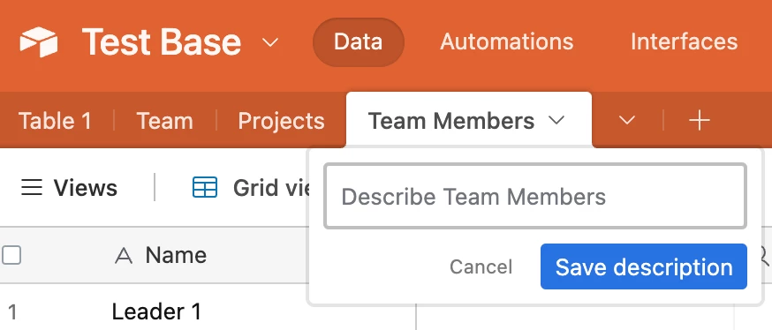Viewport: 772px width, 330px height.
Task: Click the text-type icon beside Name
Action: point(124,256)
